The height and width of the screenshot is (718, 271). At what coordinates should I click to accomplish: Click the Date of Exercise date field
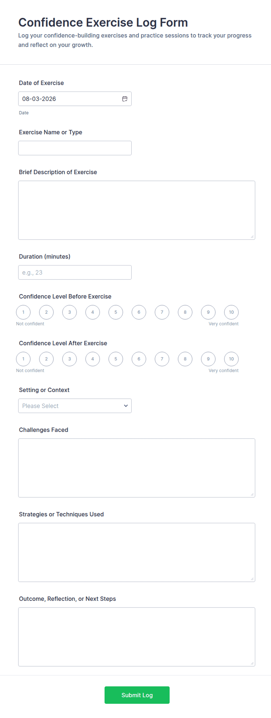click(75, 99)
